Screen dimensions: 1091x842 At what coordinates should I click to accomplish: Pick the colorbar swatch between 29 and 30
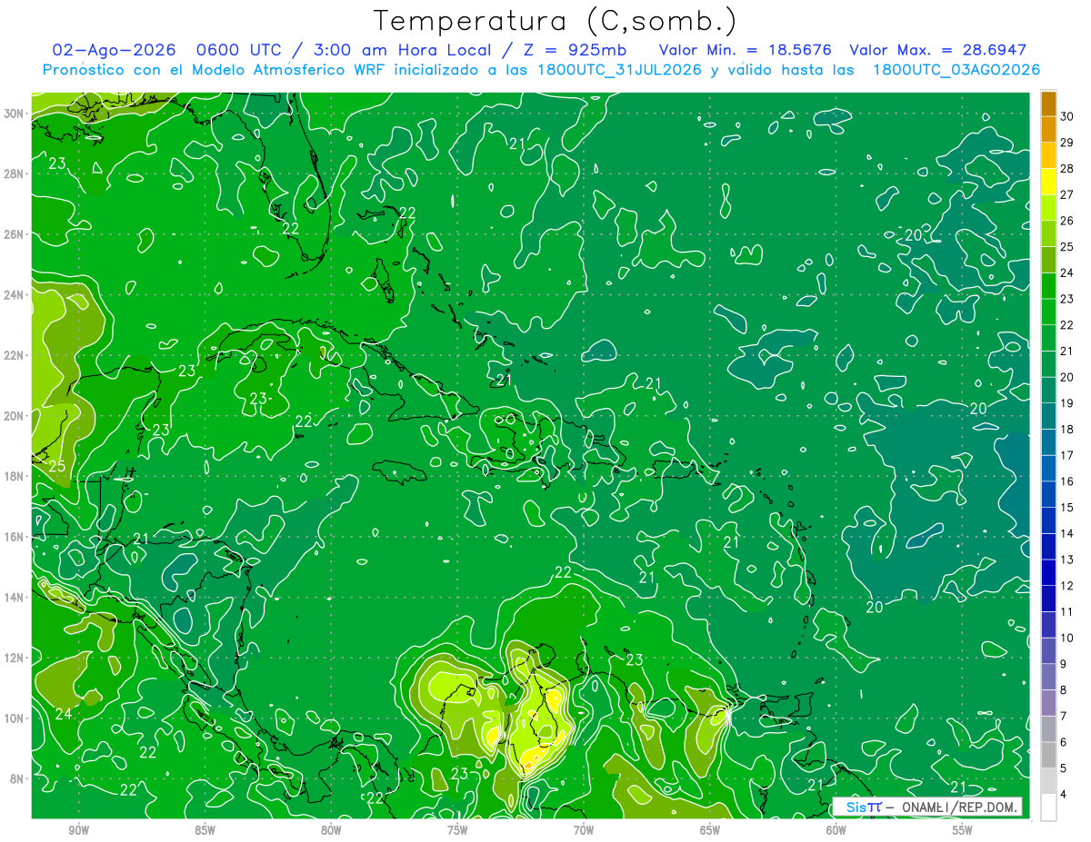pyautogui.click(x=1048, y=130)
